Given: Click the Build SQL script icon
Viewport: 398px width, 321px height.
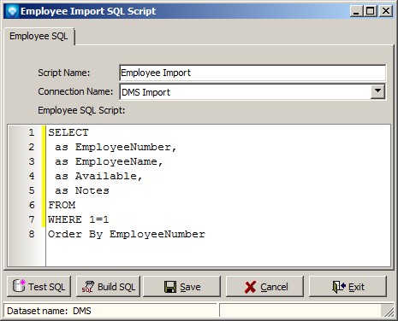Looking at the screenshot, I should (x=88, y=287).
